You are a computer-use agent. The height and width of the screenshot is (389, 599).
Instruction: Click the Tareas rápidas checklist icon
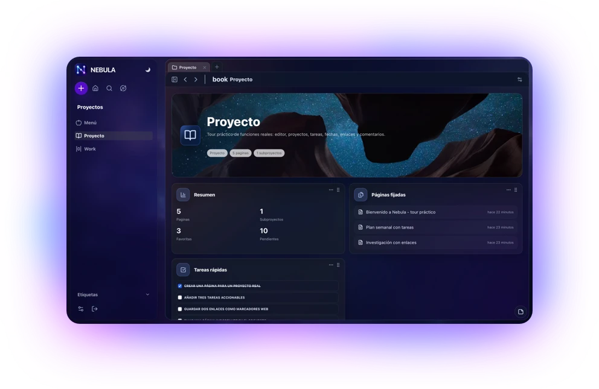pyautogui.click(x=183, y=270)
